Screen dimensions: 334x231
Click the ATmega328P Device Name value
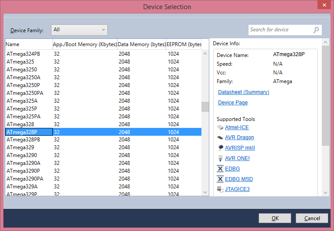coord(289,54)
